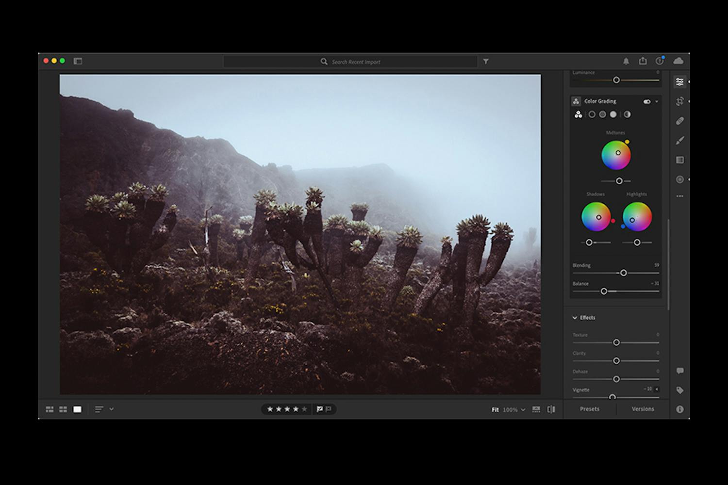Image resolution: width=728 pixels, height=485 pixels.
Task: Disable the Color Grading adjustment switch
Action: pos(647,101)
